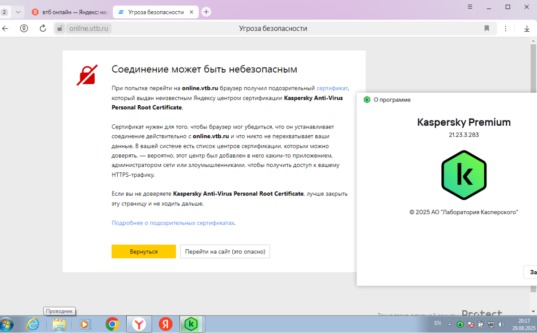
Task: Click the Kaspersky Premium heading text
Action: (464, 122)
